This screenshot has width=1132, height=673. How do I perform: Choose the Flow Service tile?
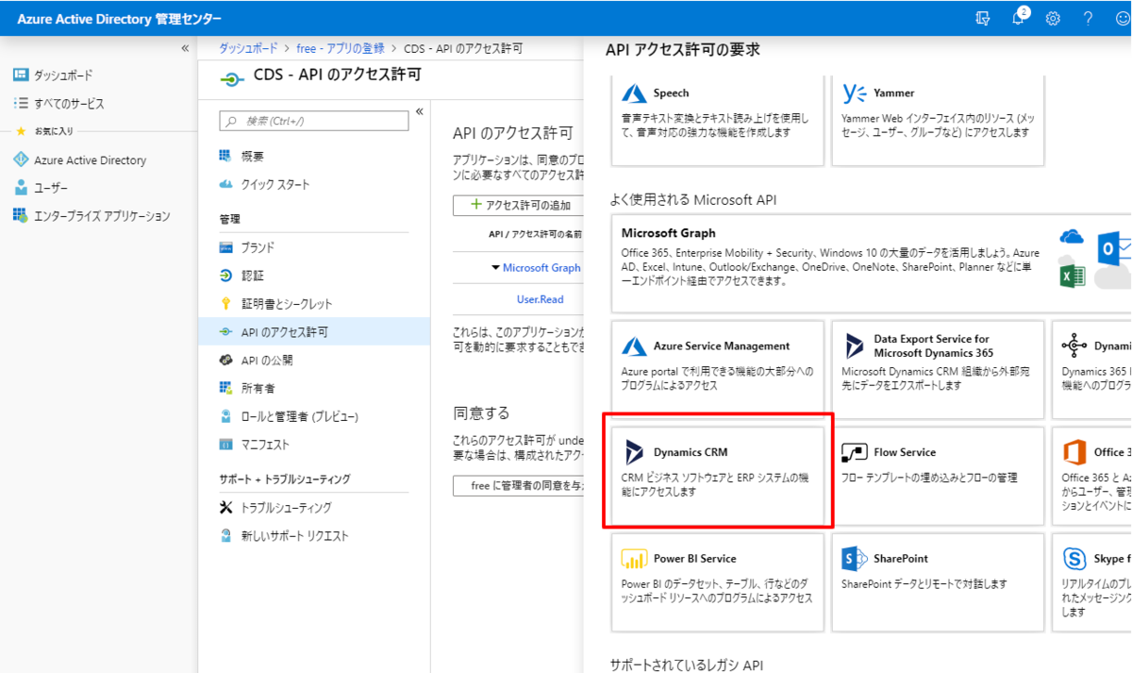938,476
